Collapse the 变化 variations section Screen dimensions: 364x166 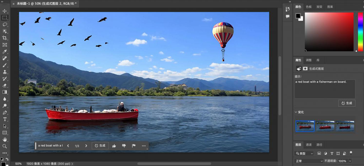point(296,112)
